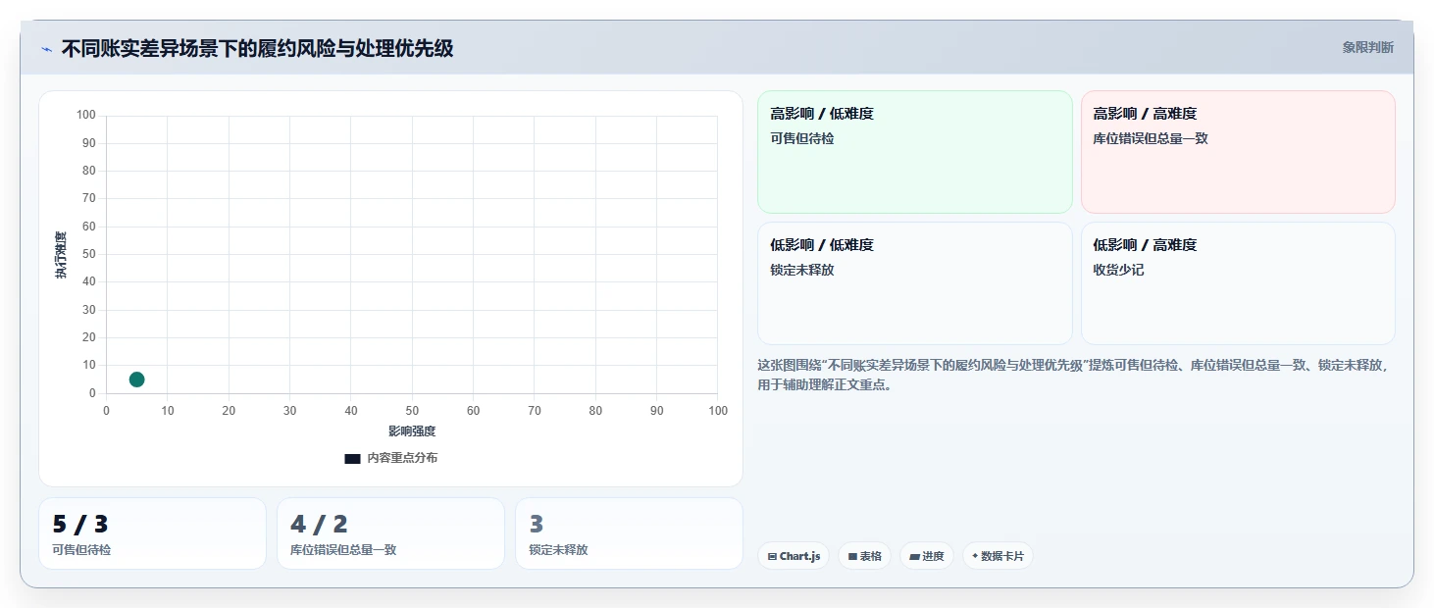Click the chart title 不同账实差异场景下的履约风险与处理优先级
Screen dimensions: 1434x608
pyautogui.click(x=257, y=48)
